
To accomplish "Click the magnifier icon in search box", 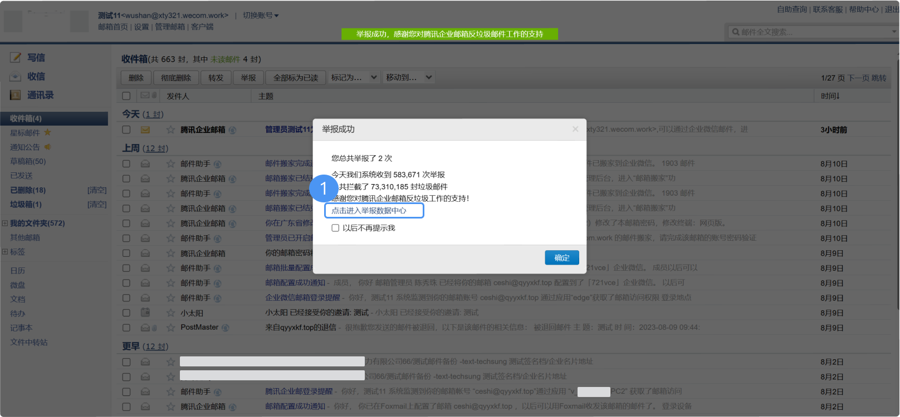I will point(736,32).
